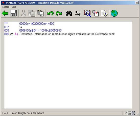The width and height of the screenshot is (140, 116).
Task: Open the Record menu
Action: tap(6, 7)
